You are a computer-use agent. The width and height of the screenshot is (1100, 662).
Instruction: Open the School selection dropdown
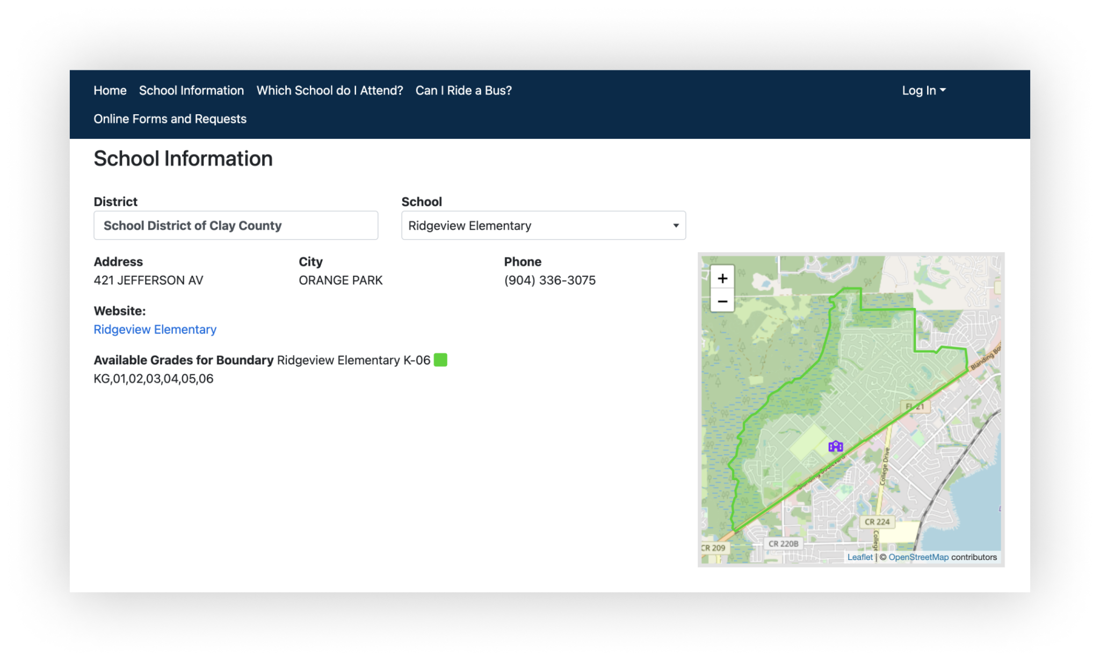pyautogui.click(x=542, y=225)
